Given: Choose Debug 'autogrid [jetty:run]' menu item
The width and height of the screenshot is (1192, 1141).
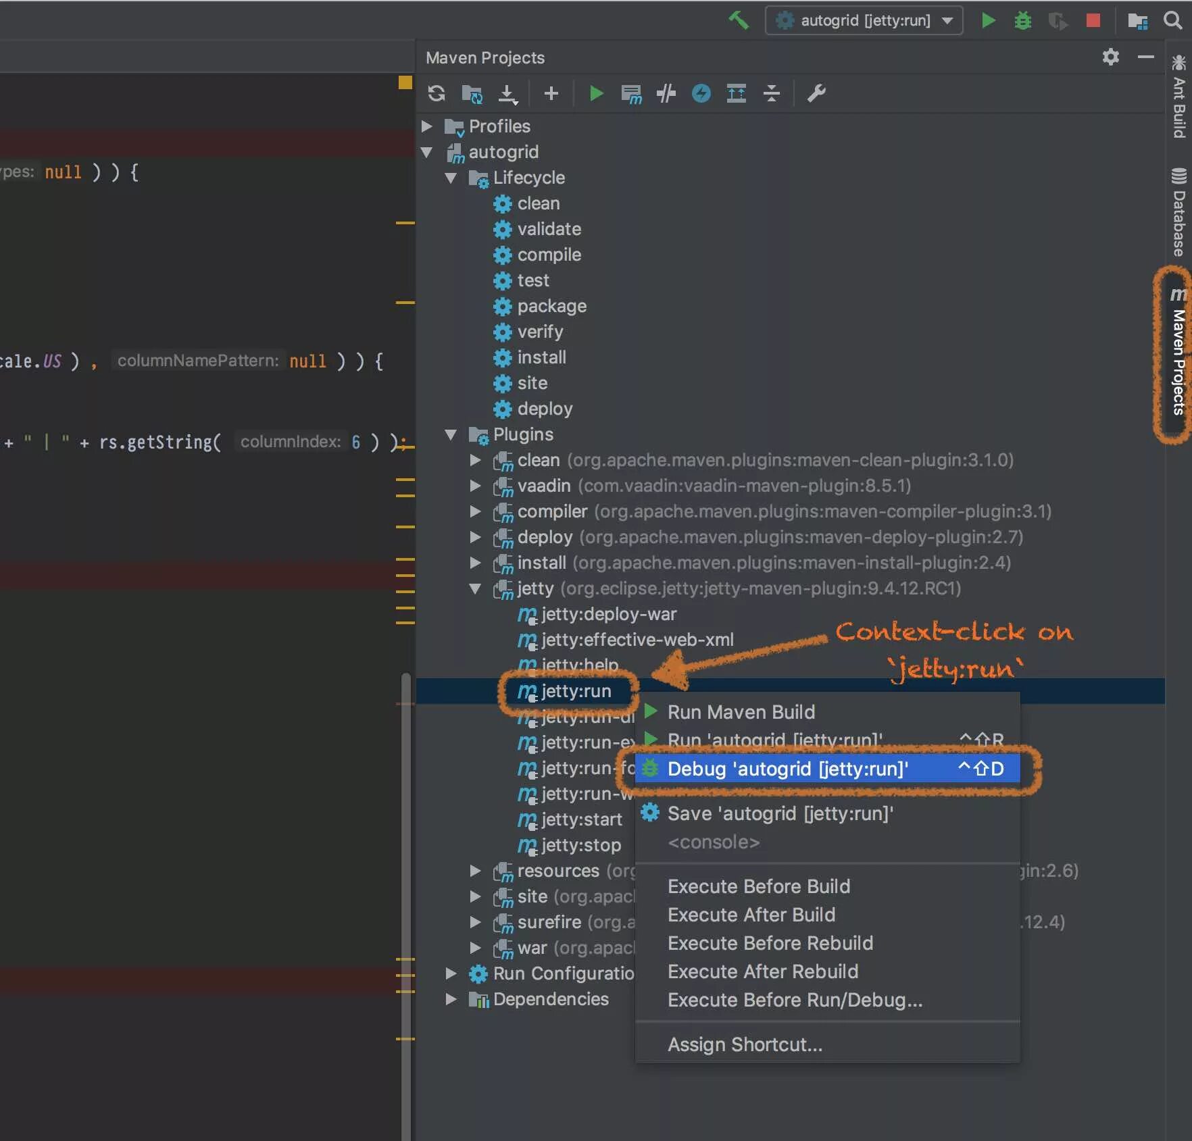Looking at the screenshot, I should 828,769.
